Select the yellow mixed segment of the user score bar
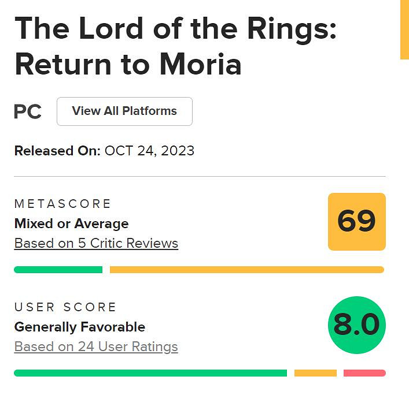The width and height of the screenshot is (409, 395). point(315,373)
